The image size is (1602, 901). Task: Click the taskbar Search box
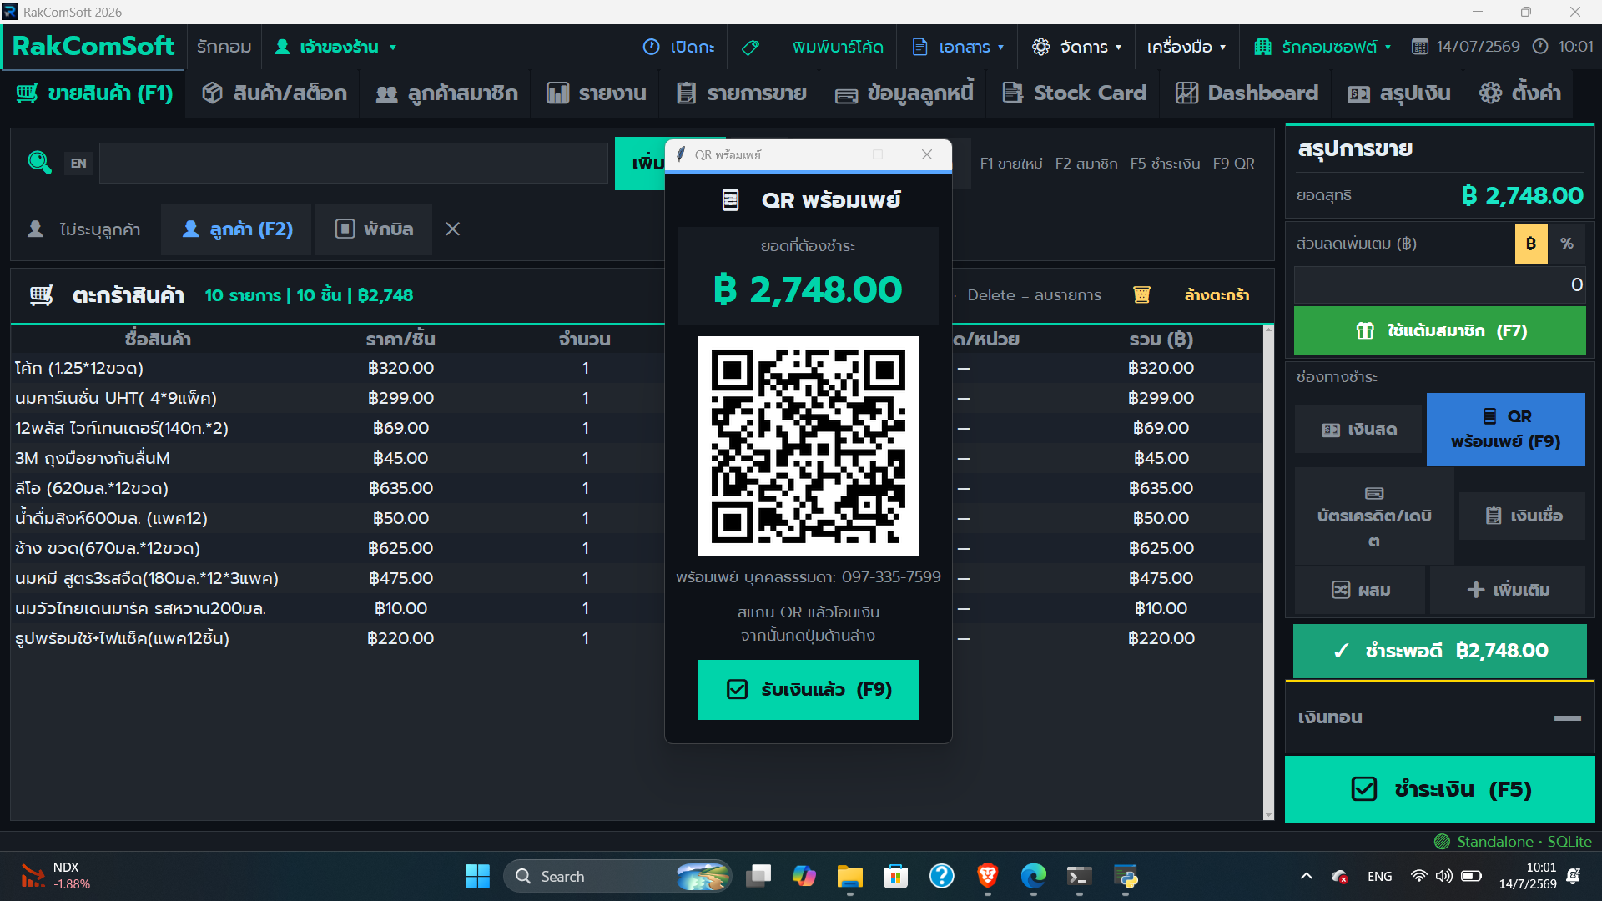(x=617, y=876)
